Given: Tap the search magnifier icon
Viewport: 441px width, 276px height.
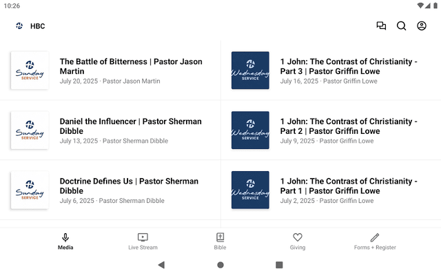Looking at the screenshot, I should pyautogui.click(x=401, y=26).
